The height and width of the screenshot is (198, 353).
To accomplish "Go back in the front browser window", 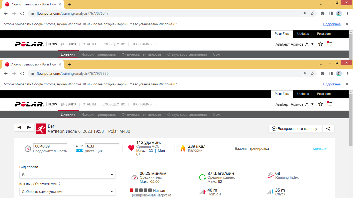I will pyautogui.click(x=6, y=73).
